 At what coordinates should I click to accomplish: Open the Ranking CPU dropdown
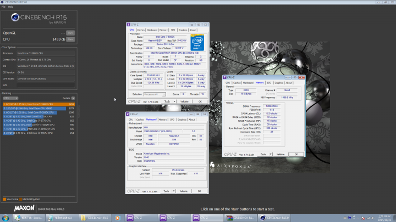pos(10,98)
